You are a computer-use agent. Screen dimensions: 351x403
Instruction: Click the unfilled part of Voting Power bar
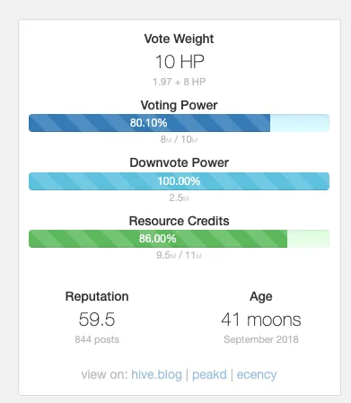[300, 123]
